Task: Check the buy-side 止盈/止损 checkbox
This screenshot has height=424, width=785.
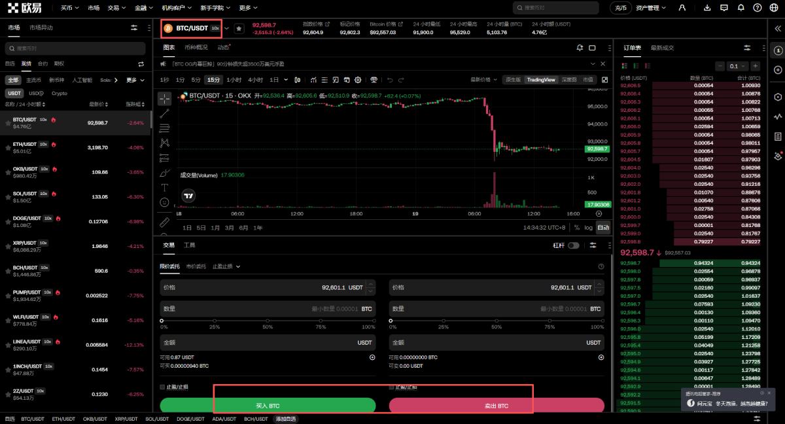Action: (x=163, y=387)
